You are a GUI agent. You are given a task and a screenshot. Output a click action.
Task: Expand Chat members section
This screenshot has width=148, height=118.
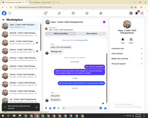pyautogui.click(x=127, y=54)
